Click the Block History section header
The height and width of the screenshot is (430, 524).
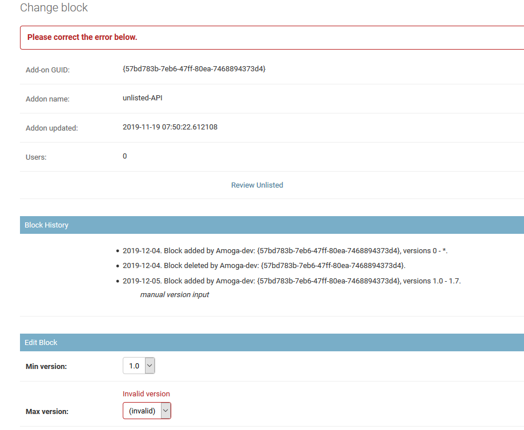pos(272,225)
